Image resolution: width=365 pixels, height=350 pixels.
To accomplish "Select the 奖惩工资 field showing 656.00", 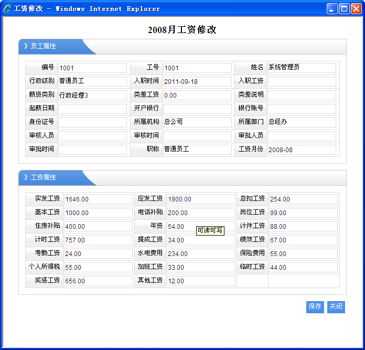I will point(98,281).
